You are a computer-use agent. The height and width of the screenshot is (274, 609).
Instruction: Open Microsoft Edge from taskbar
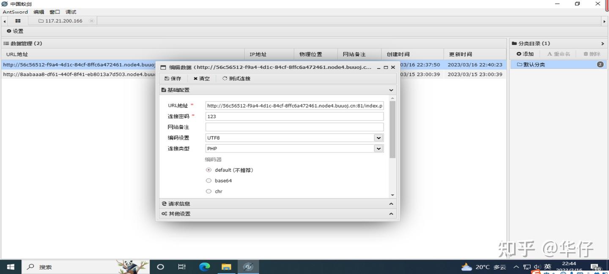click(205, 267)
